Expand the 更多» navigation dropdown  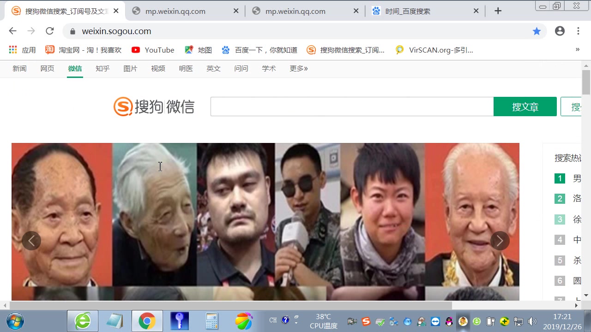coord(298,68)
